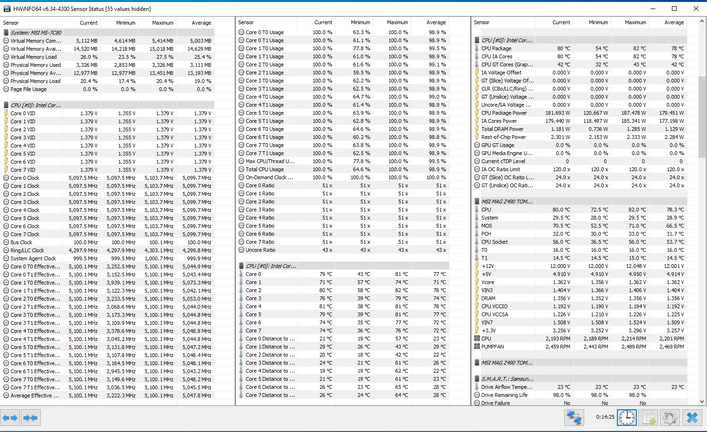The height and width of the screenshot is (432, 707).
Task: Select the Core 5 Distance to TjMAX row
Action: point(343,379)
